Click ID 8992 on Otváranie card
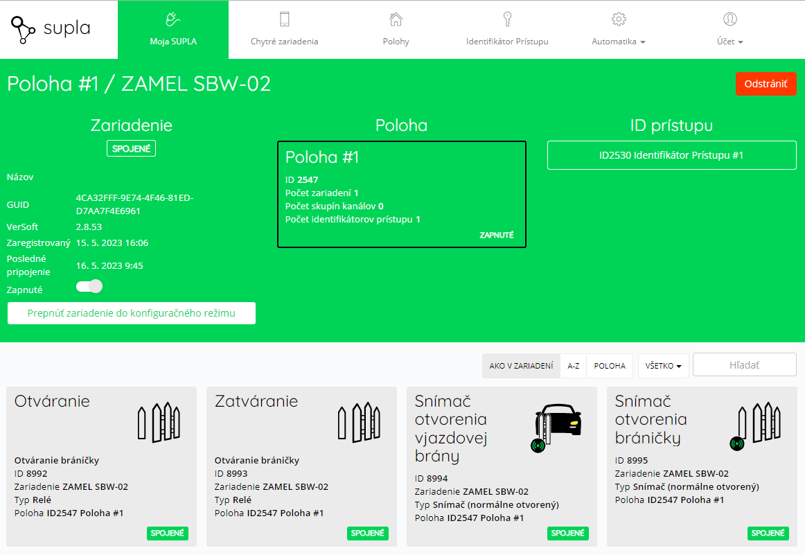The image size is (805, 555). point(30,474)
